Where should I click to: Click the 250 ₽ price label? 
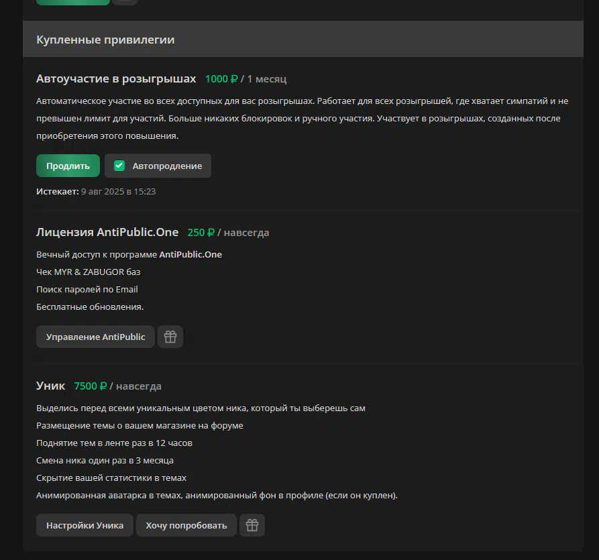pos(201,233)
